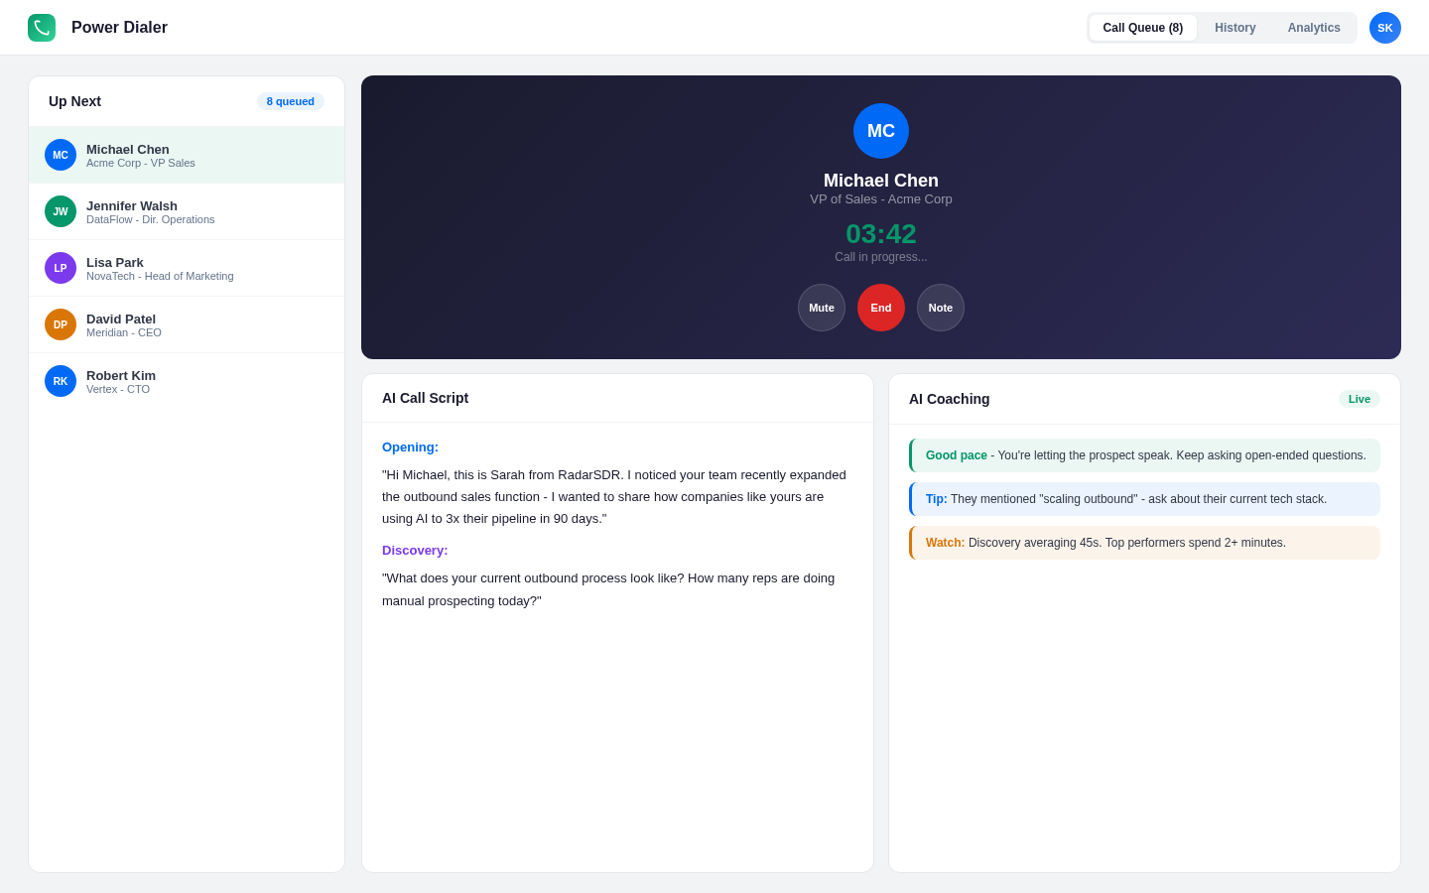This screenshot has height=893, width=1429.
Task: Open the Analytics tab
Action: click(1314, 28)
